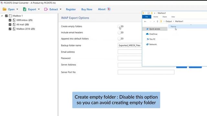Image resolution: width=207 pixels, height=116 pixels.
Task: Click the new folder icon in Explorer title bar
Action: 152,13
